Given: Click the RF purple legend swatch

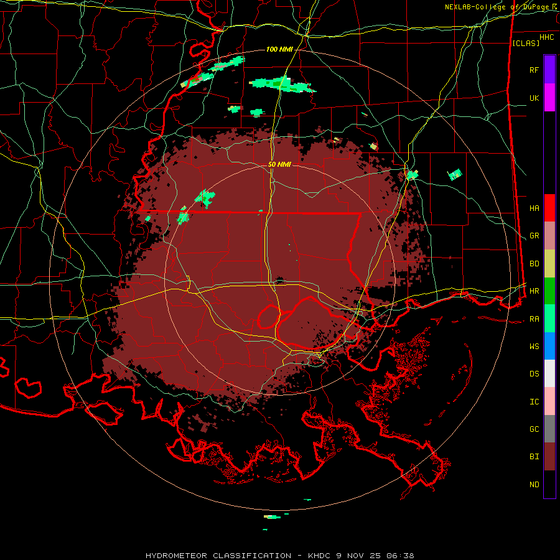Looking at the screenshot, I should pyautogui.click(x=549, y=70).
